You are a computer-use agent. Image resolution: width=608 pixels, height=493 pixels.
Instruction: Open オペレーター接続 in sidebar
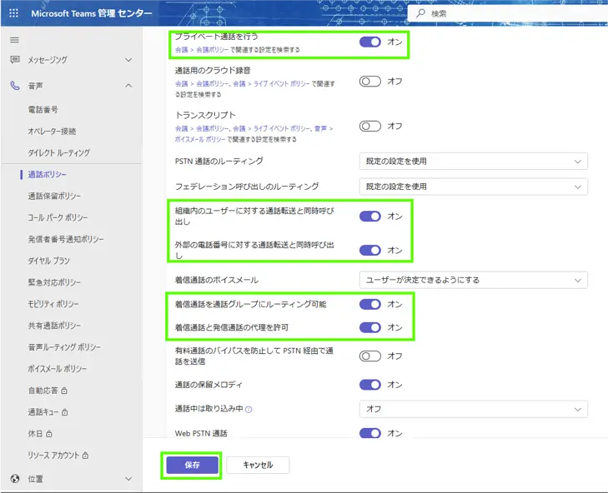click(x=52, y=132)
